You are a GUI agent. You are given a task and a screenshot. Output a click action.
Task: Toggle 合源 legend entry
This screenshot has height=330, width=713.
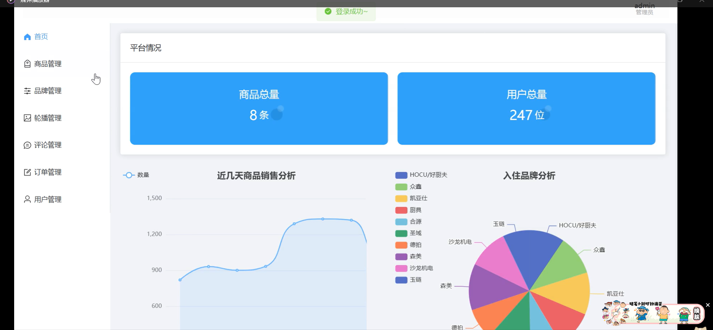coord(409,221)
